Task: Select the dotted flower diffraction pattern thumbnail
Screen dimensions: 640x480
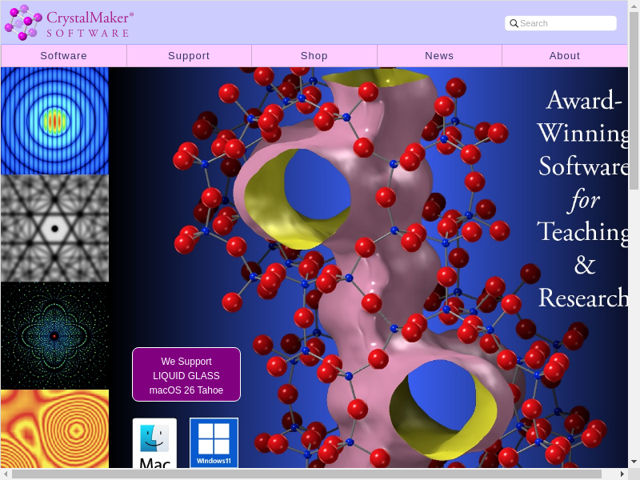Action: [x=54, y=336]
